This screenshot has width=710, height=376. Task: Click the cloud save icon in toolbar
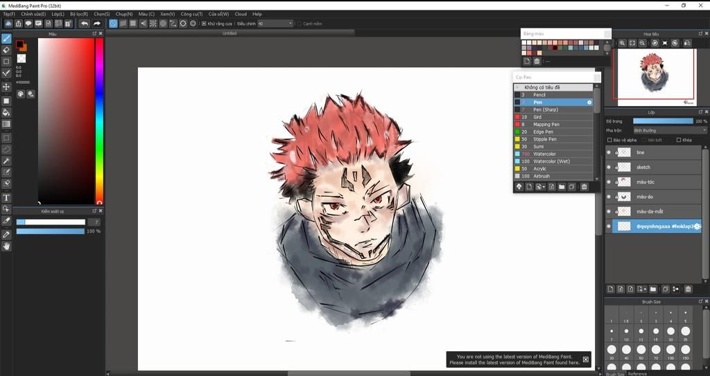pyautogui.click(x=8, y=24)
